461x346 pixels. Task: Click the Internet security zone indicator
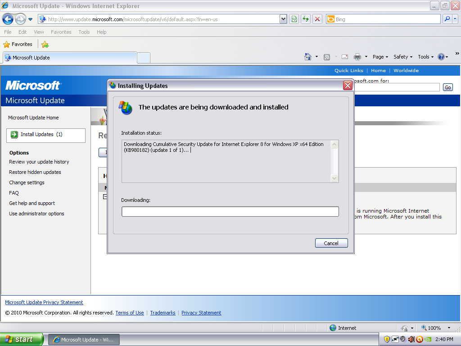point(343,328)
